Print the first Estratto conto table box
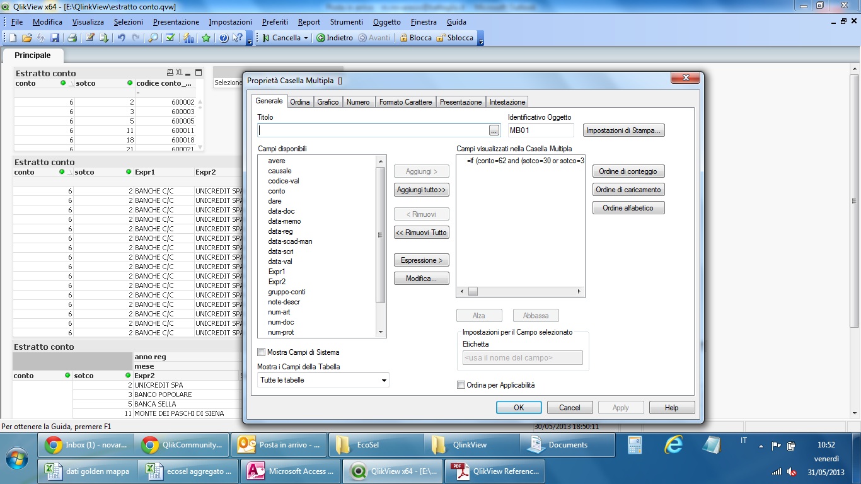861x484 pixels. pos(170,73)
